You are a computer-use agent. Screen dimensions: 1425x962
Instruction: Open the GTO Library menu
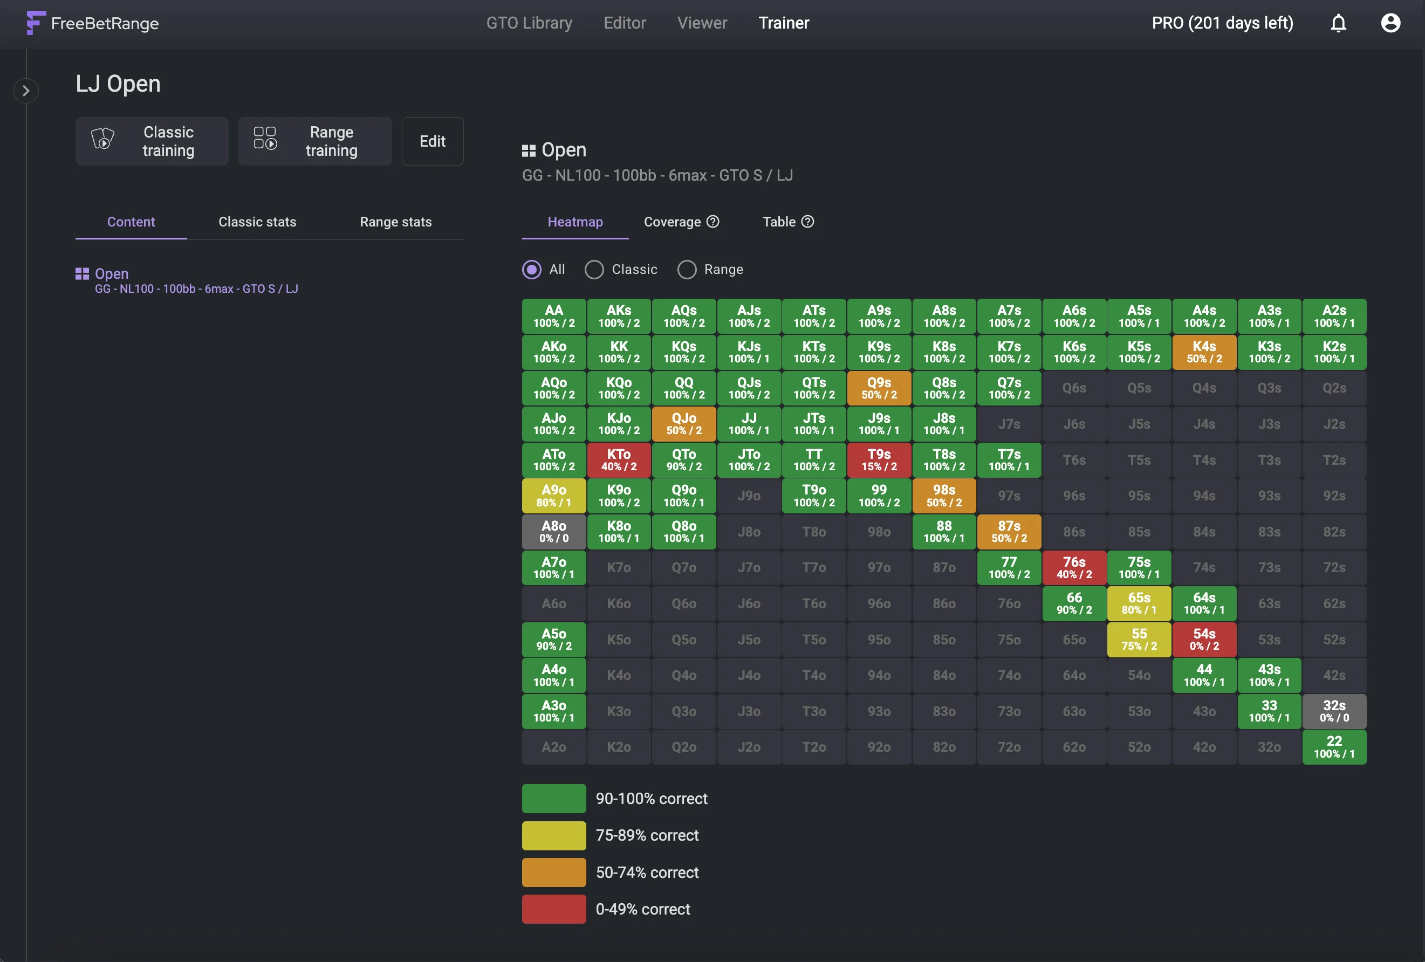(529, 23)
